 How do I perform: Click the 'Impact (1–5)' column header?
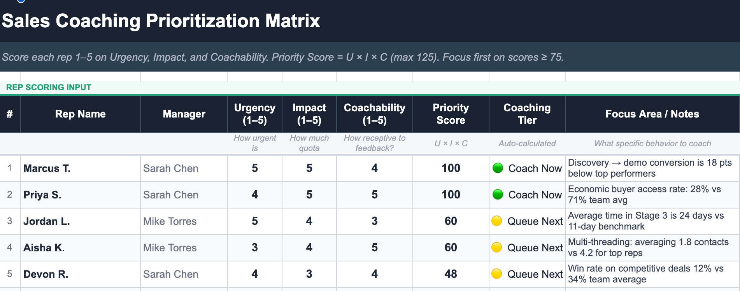point(309,114)
